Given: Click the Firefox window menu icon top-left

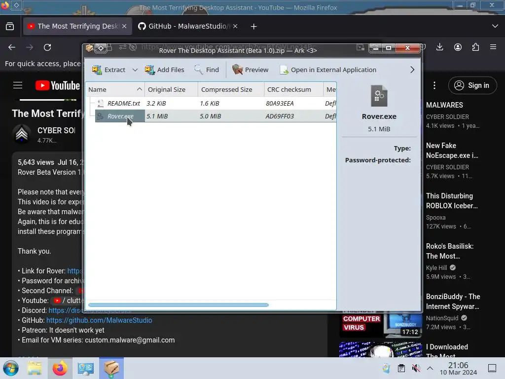Looking at the screenshot, I should [x=5, y=5].
